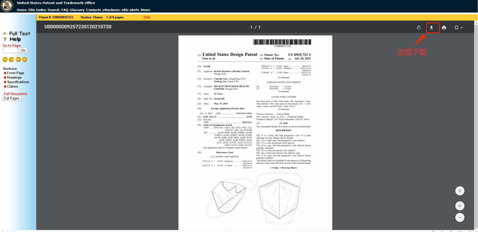Go to the Home navigation link

click(22, 10)
